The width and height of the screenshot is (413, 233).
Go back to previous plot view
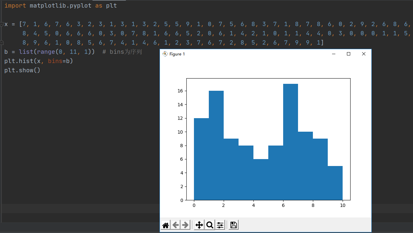[x=175, y=225]
